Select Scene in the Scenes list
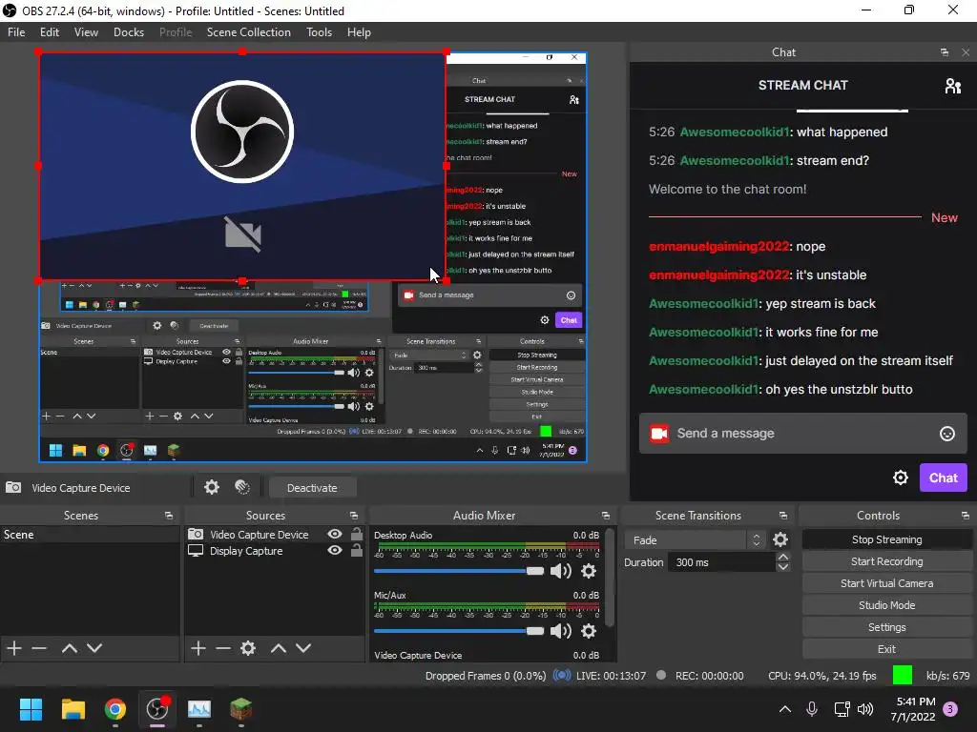The image size is (977, 732). pos(90,534)
